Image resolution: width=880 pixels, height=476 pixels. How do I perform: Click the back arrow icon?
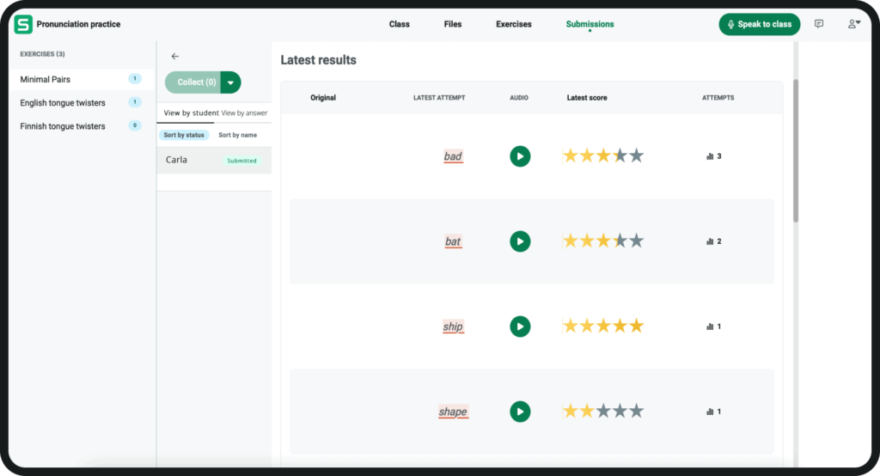(175, 56)
